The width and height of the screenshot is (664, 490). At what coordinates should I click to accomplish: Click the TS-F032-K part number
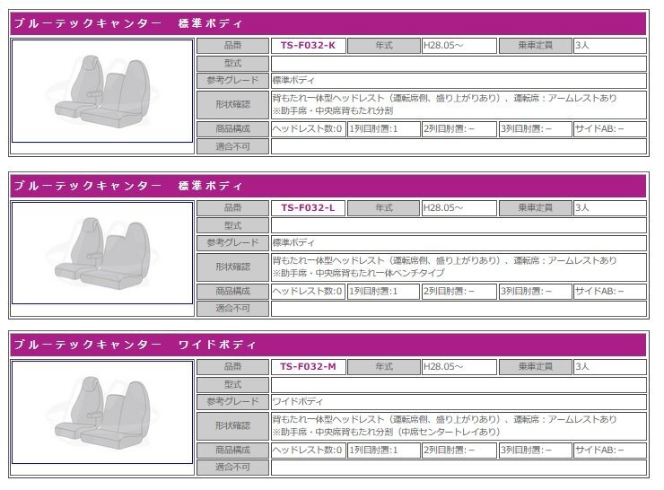click(x=308, y=45)
